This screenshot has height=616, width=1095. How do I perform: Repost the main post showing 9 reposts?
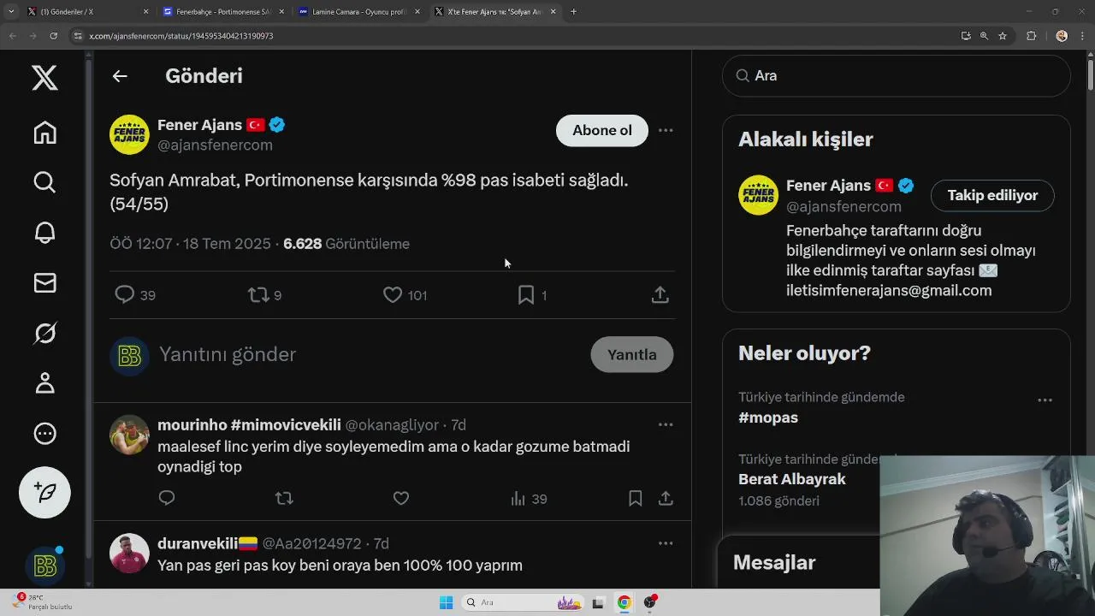tap(264, 295)
